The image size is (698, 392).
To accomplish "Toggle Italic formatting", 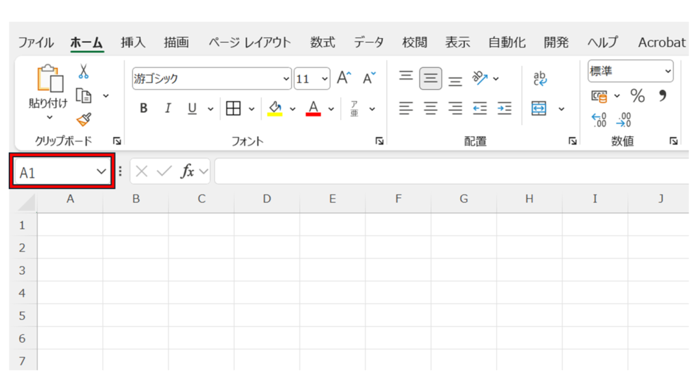I will [x=168, y=108].
